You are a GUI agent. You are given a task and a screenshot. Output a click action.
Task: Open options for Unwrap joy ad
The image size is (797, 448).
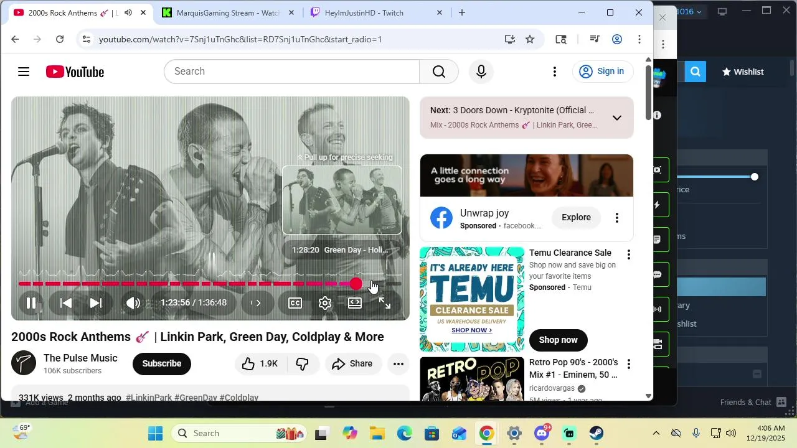tap(617, 217)
